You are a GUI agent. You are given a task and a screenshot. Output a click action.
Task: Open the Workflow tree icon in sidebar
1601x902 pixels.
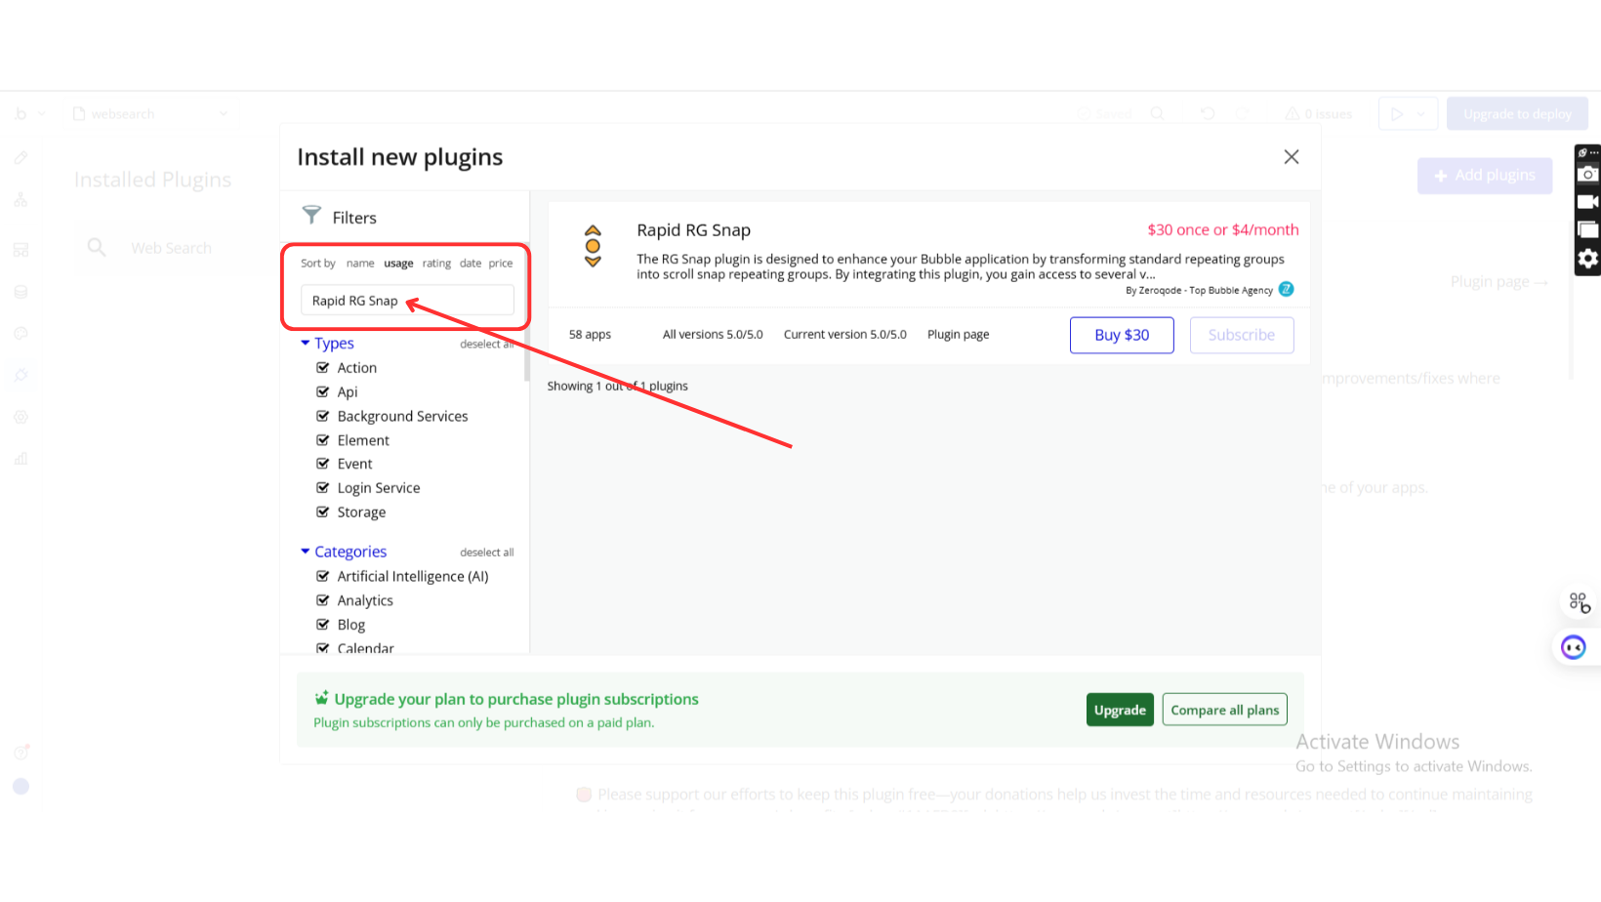(21, 200)
